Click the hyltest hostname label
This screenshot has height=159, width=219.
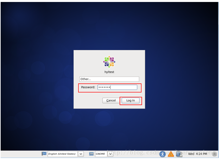[x=109, y=72]
